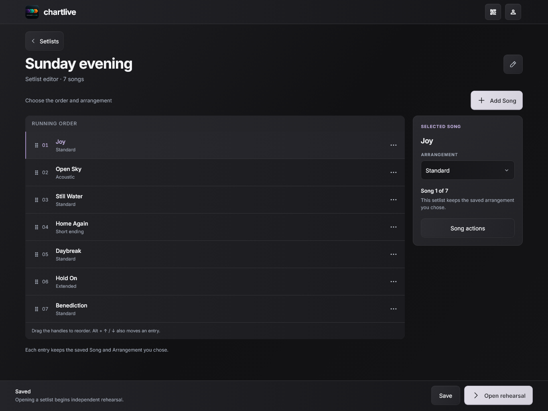
Task: Select the Open Sky song title
Action: [x=69, y=169]
